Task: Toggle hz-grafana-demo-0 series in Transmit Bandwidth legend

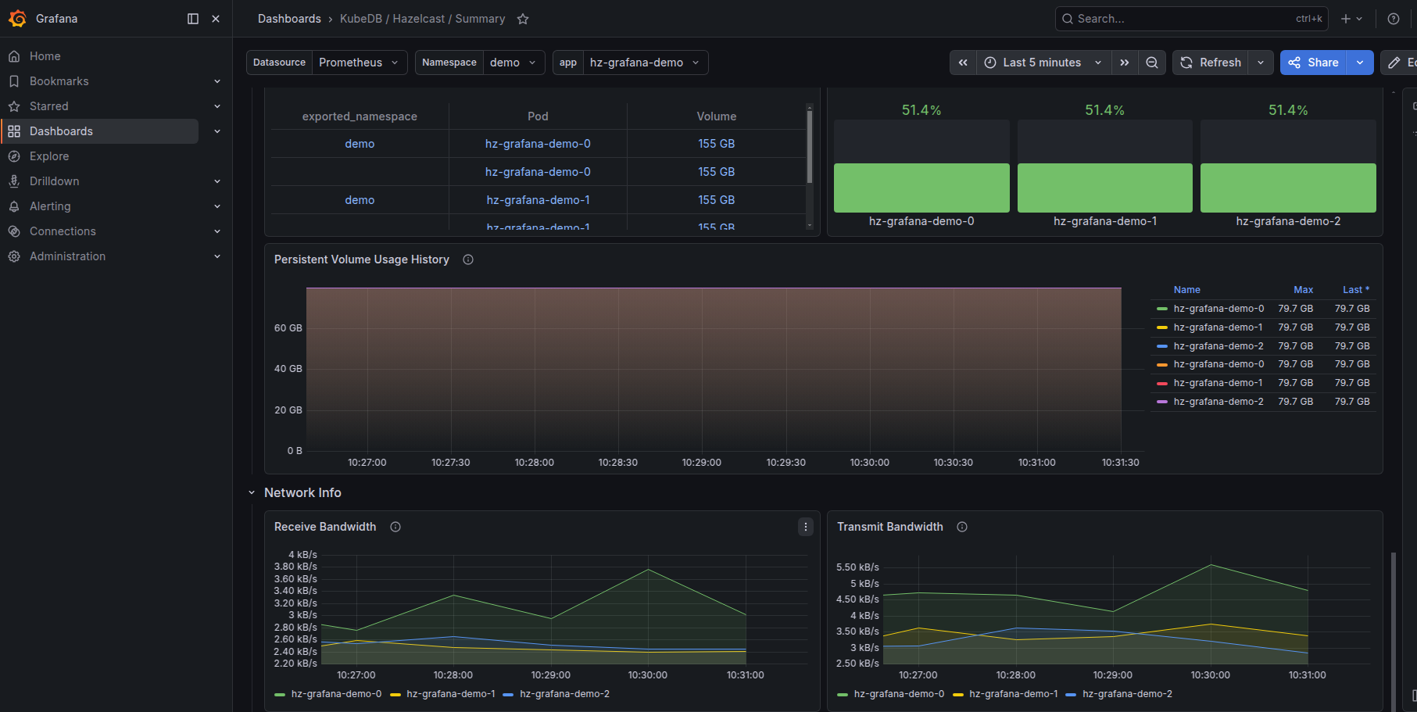Action: tap(899, 694)
